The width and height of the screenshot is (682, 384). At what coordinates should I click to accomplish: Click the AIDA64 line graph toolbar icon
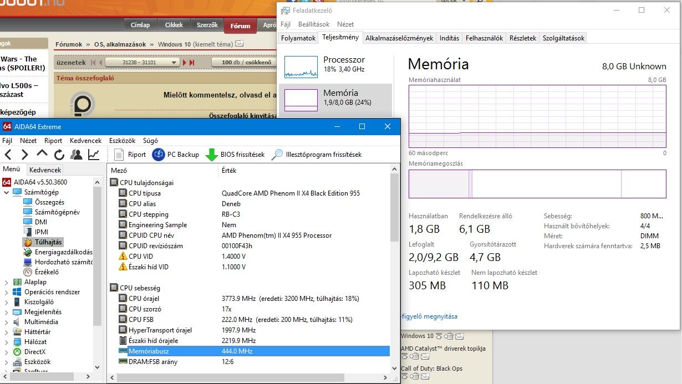tap(94, 155)
